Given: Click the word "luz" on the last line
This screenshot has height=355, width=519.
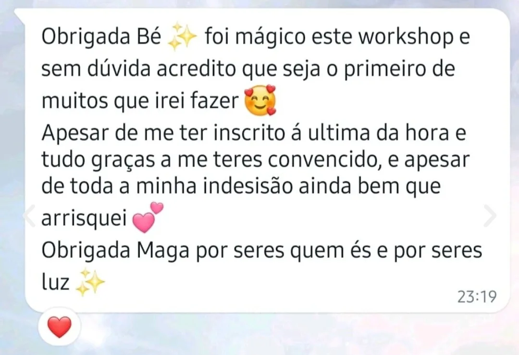Looking at the screenshot, I should click(55, 282).
